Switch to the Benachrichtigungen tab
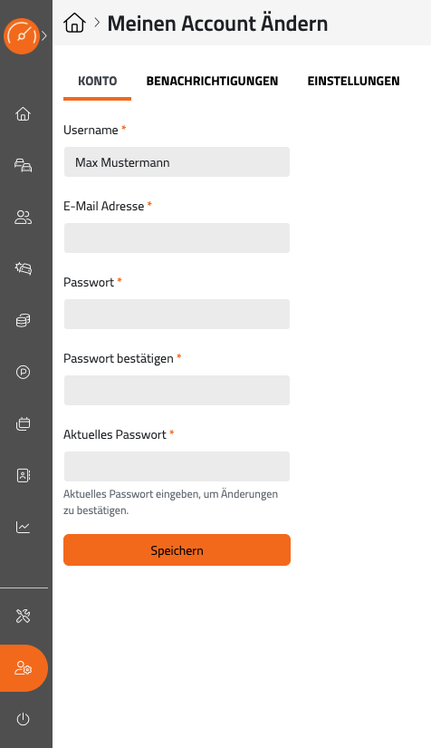 click(x=212, y=81)
